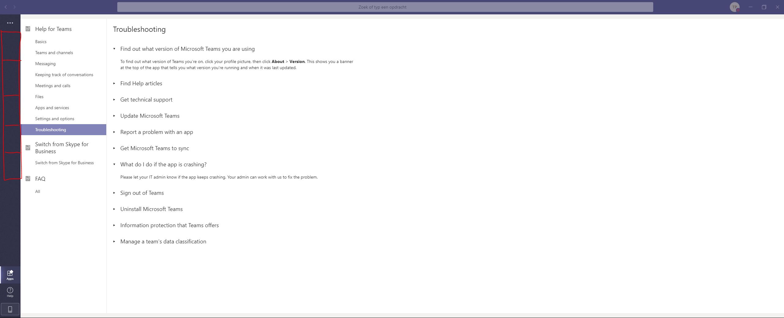The height and width of the screenshot is (318, 784).
Task: Click the forward navigation arrow
Action: 15,7
